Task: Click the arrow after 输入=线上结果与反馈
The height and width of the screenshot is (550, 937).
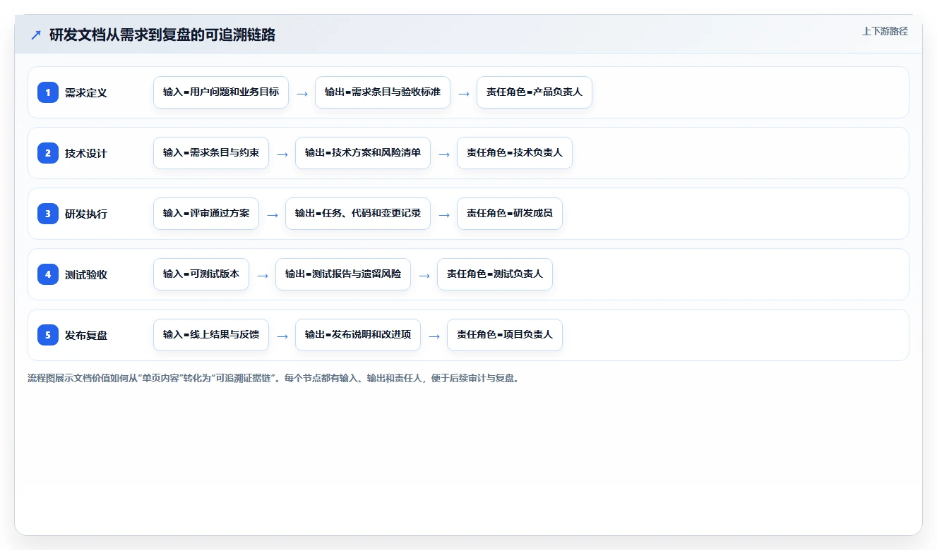Action: 282,336
